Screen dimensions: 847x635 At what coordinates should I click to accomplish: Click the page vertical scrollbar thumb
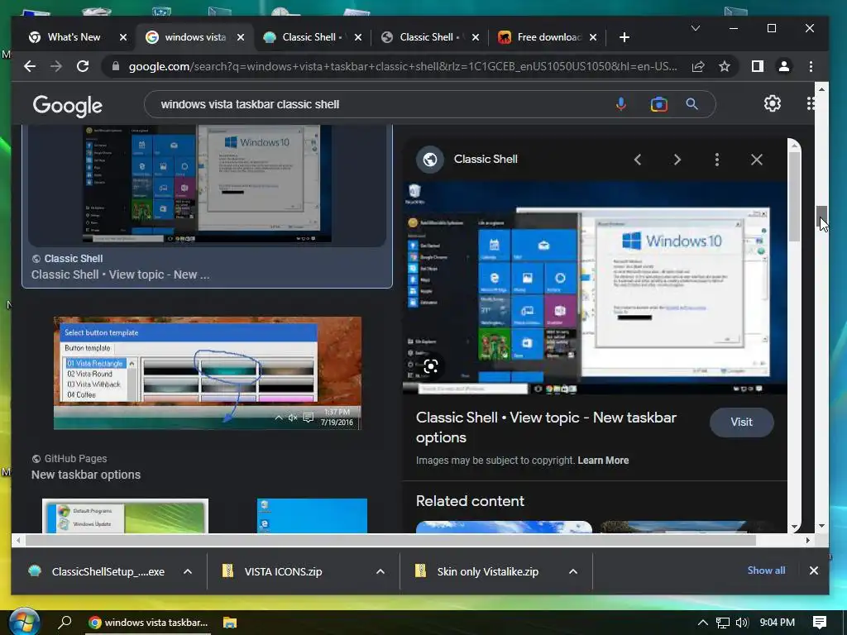821,217
